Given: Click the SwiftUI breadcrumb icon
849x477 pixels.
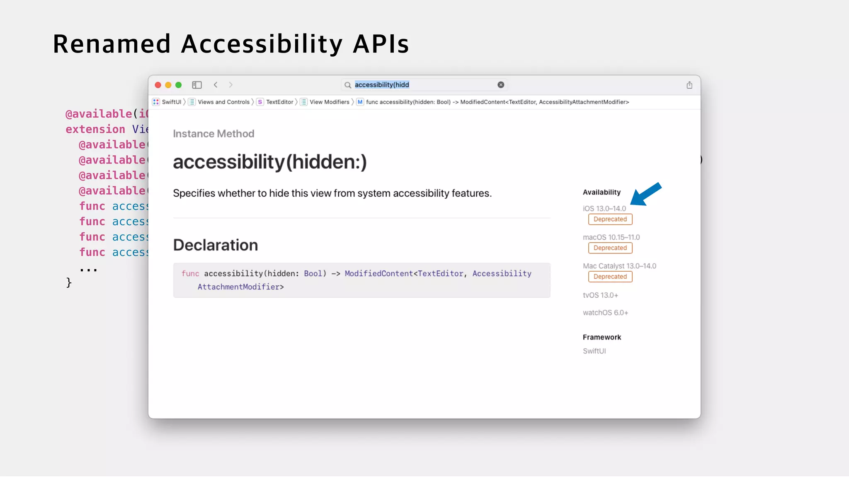Looking at the screenshot, I should click(156, 102).
